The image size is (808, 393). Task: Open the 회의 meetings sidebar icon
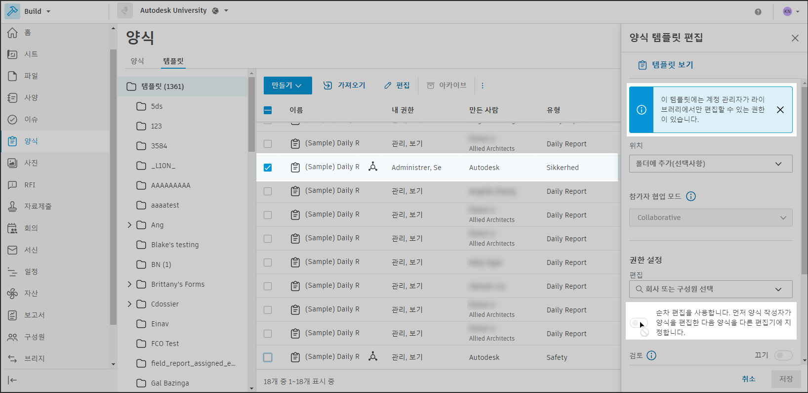[12, 228]
